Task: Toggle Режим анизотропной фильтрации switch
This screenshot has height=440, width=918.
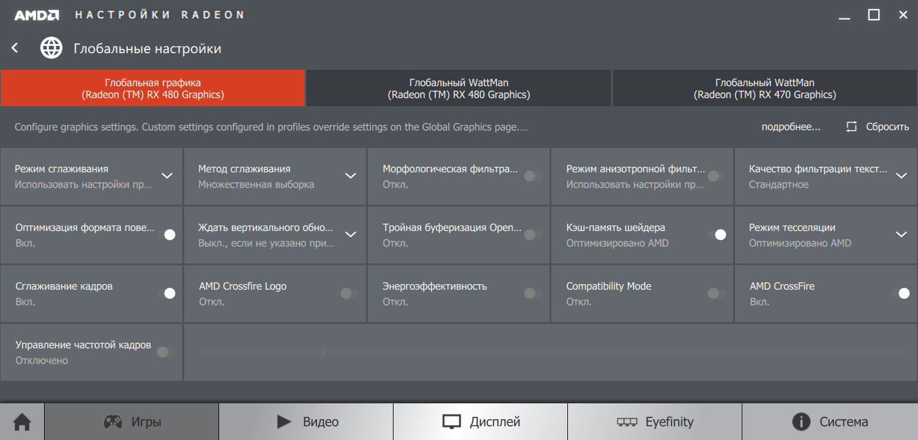Action: coord(717,176)
